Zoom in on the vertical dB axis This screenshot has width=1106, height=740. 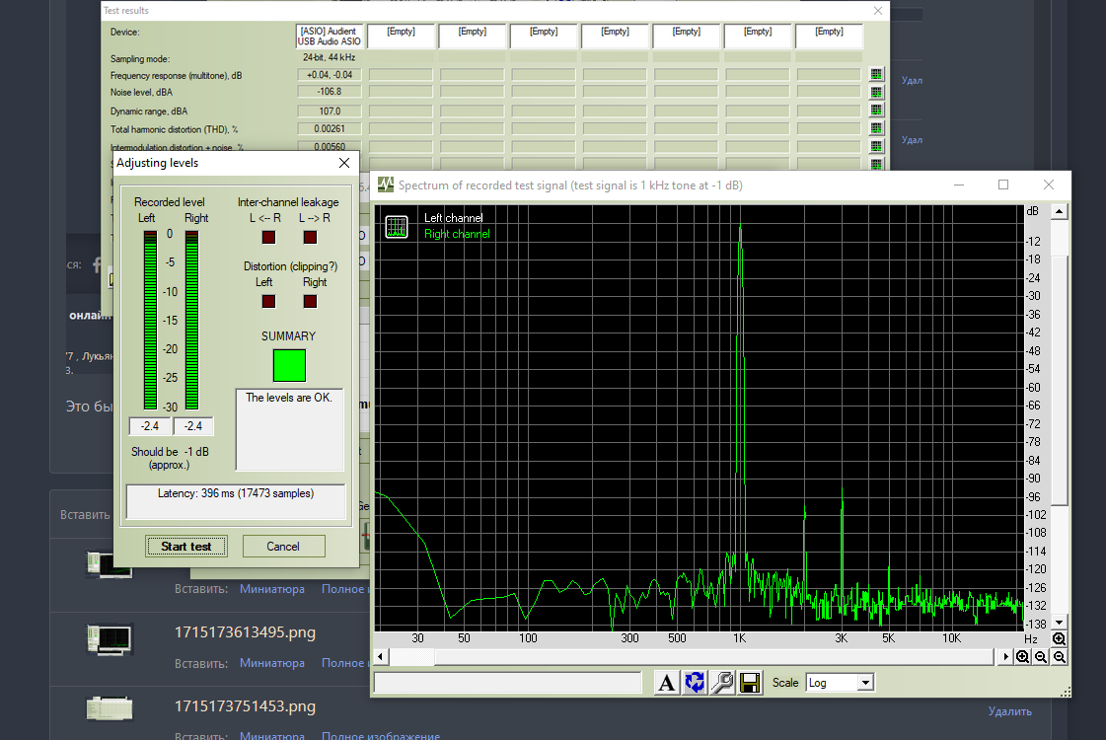click(x=1059, y=638)
